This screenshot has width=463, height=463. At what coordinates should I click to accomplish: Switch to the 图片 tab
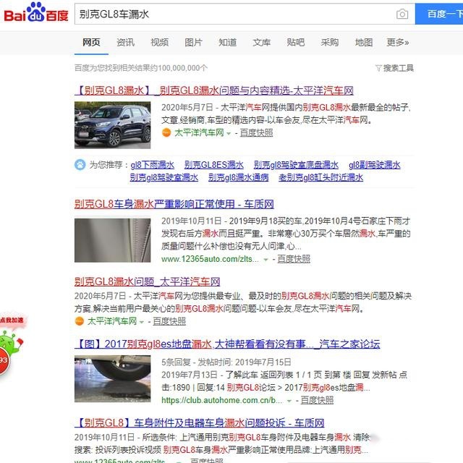tap(193, 43)
